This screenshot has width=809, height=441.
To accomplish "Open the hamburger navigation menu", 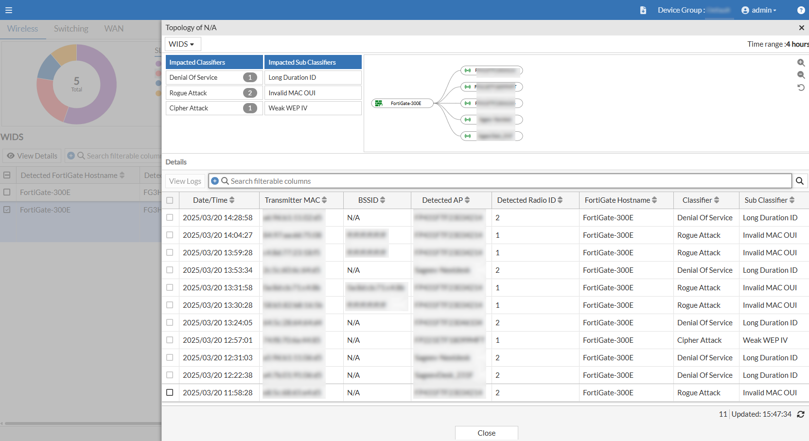I will (9, 10).
